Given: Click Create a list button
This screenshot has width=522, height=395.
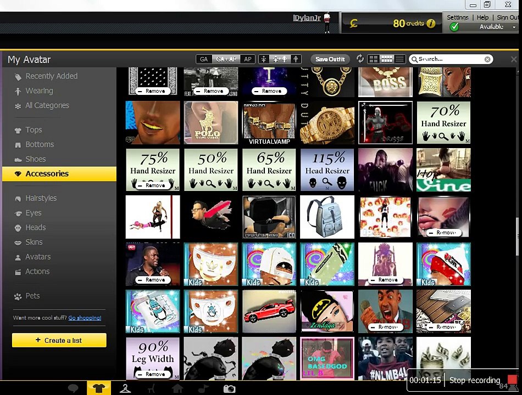Looking at the screenshot, I should click(59, 340).
